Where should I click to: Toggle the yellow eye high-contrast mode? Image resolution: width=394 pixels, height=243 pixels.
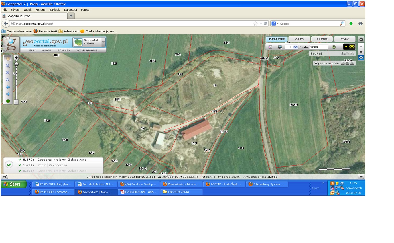(349, 47)
